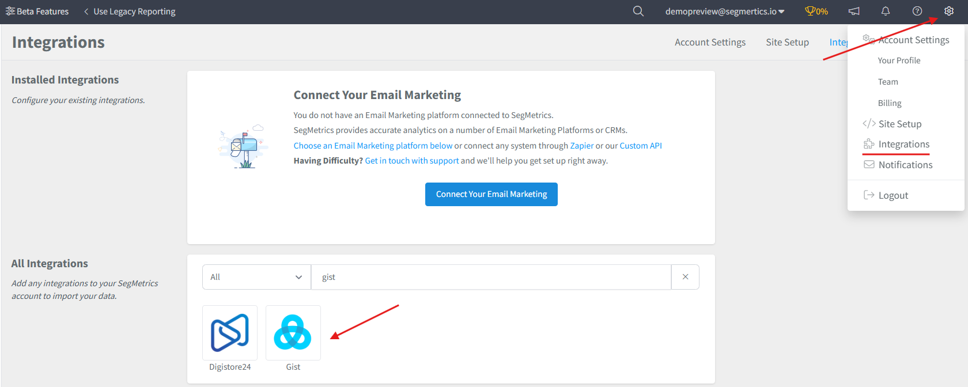This screenshot has height=387, width=968.
Task: Open Team menu entry
Action: pos(888,82)
